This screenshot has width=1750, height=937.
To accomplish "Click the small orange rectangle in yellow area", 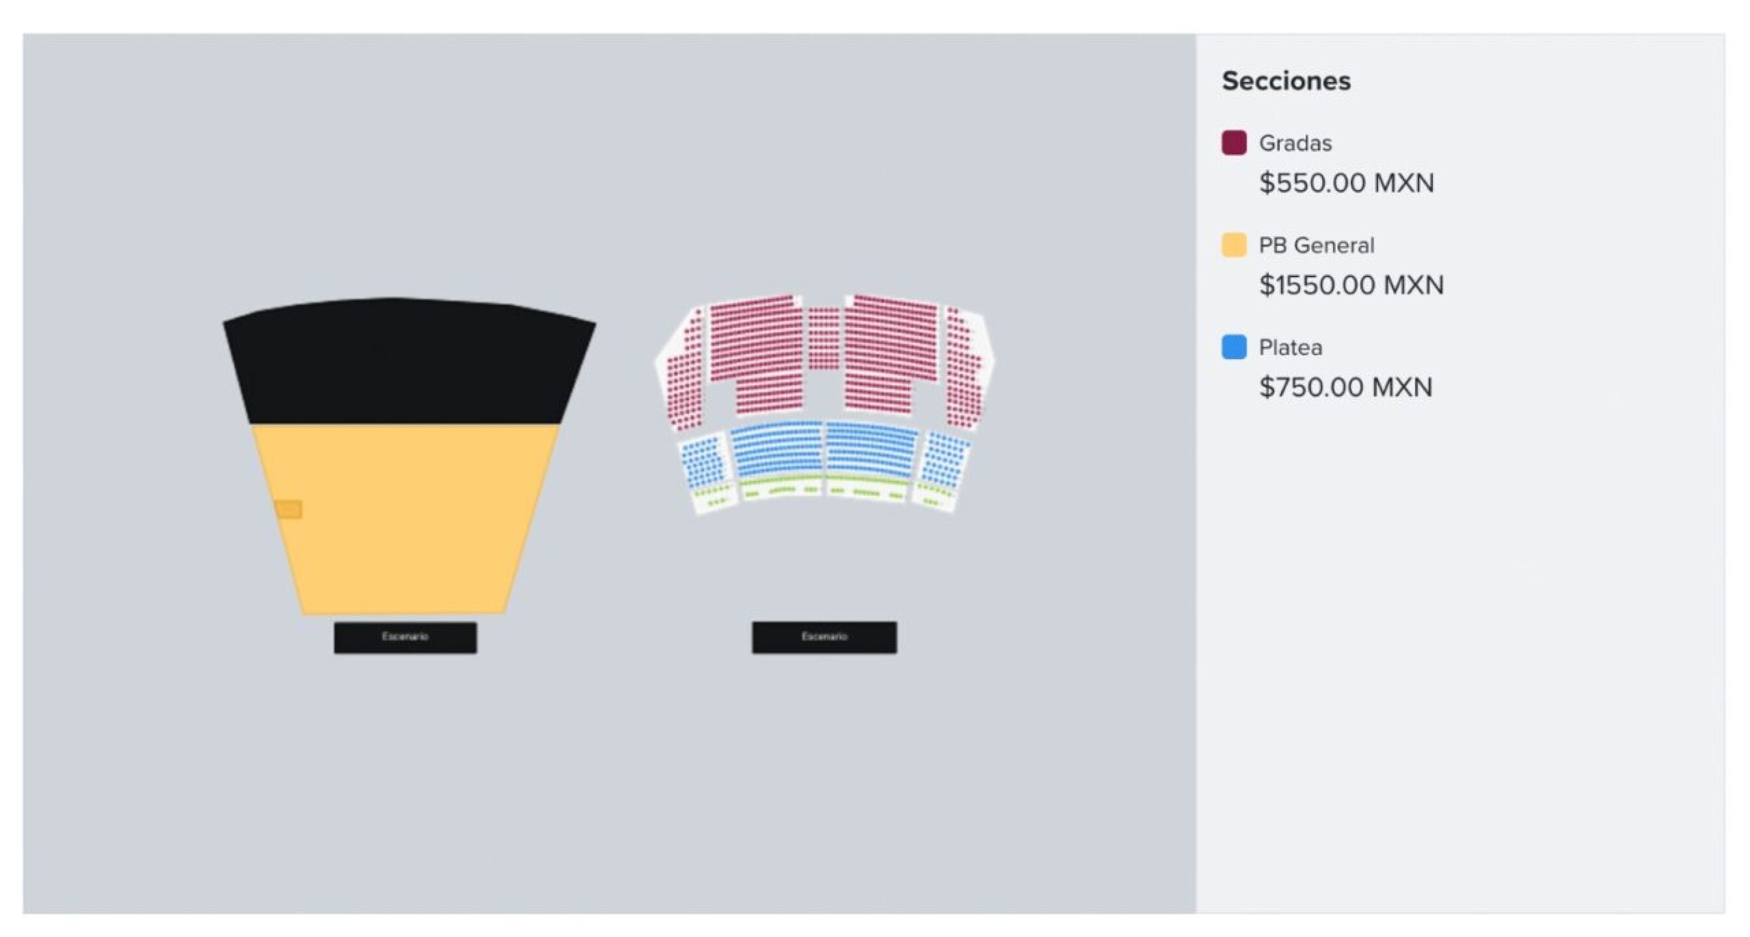I will 289,509.
